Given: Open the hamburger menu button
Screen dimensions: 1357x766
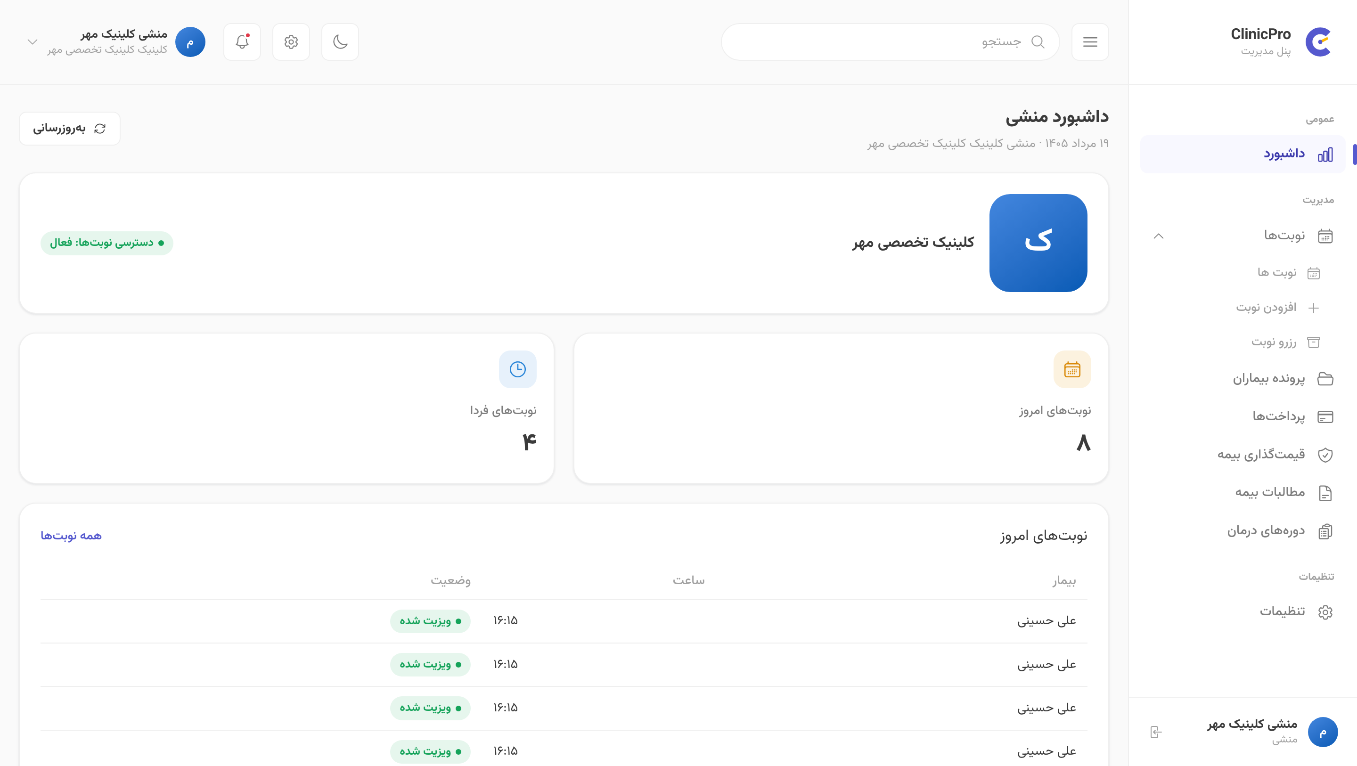Looking at the screenshot, I should click(x=1090, y=41).
